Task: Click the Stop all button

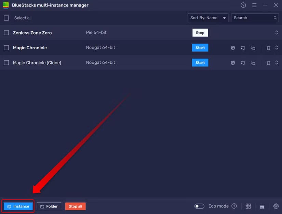Action: (75, 206)
